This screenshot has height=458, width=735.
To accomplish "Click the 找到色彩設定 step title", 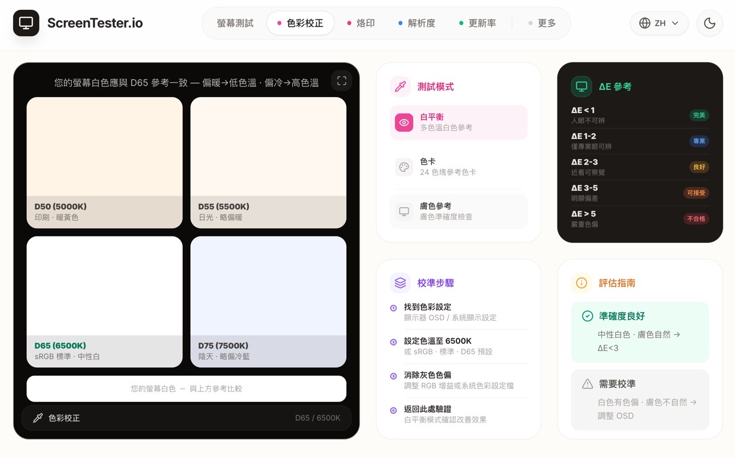I will coord(427,307).
